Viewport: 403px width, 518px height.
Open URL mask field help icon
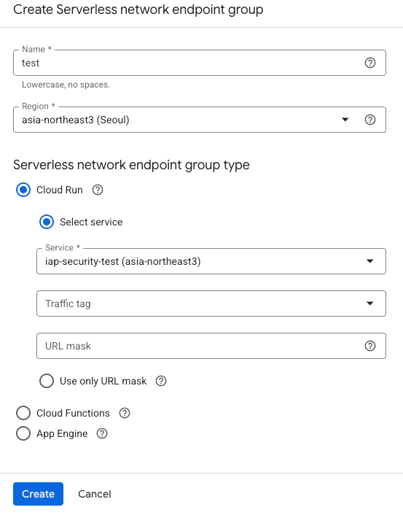370,346
